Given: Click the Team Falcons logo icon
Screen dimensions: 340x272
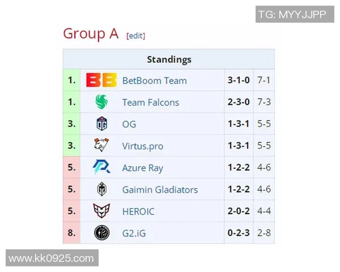Looking at the screenshot, I should pos(101,102).
